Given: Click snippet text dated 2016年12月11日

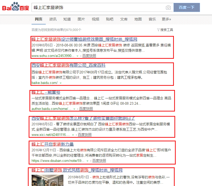Looking at the screenshot, I should click(x=101, y=153).
